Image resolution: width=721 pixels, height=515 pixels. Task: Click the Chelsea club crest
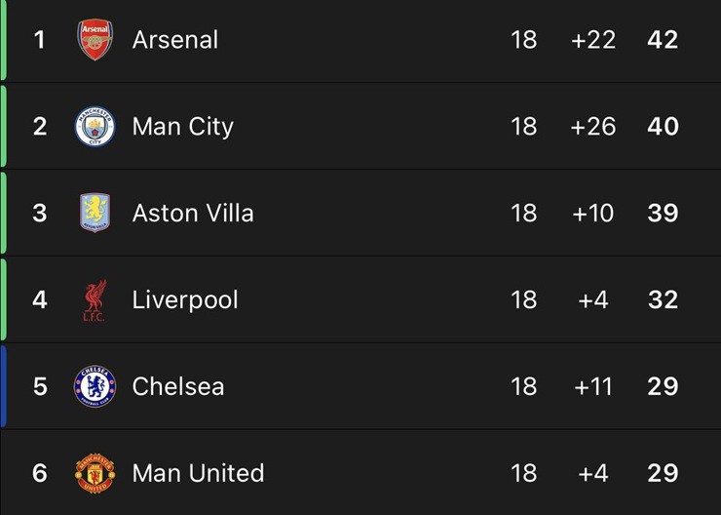pyautogui.click(x=95, y=386)
